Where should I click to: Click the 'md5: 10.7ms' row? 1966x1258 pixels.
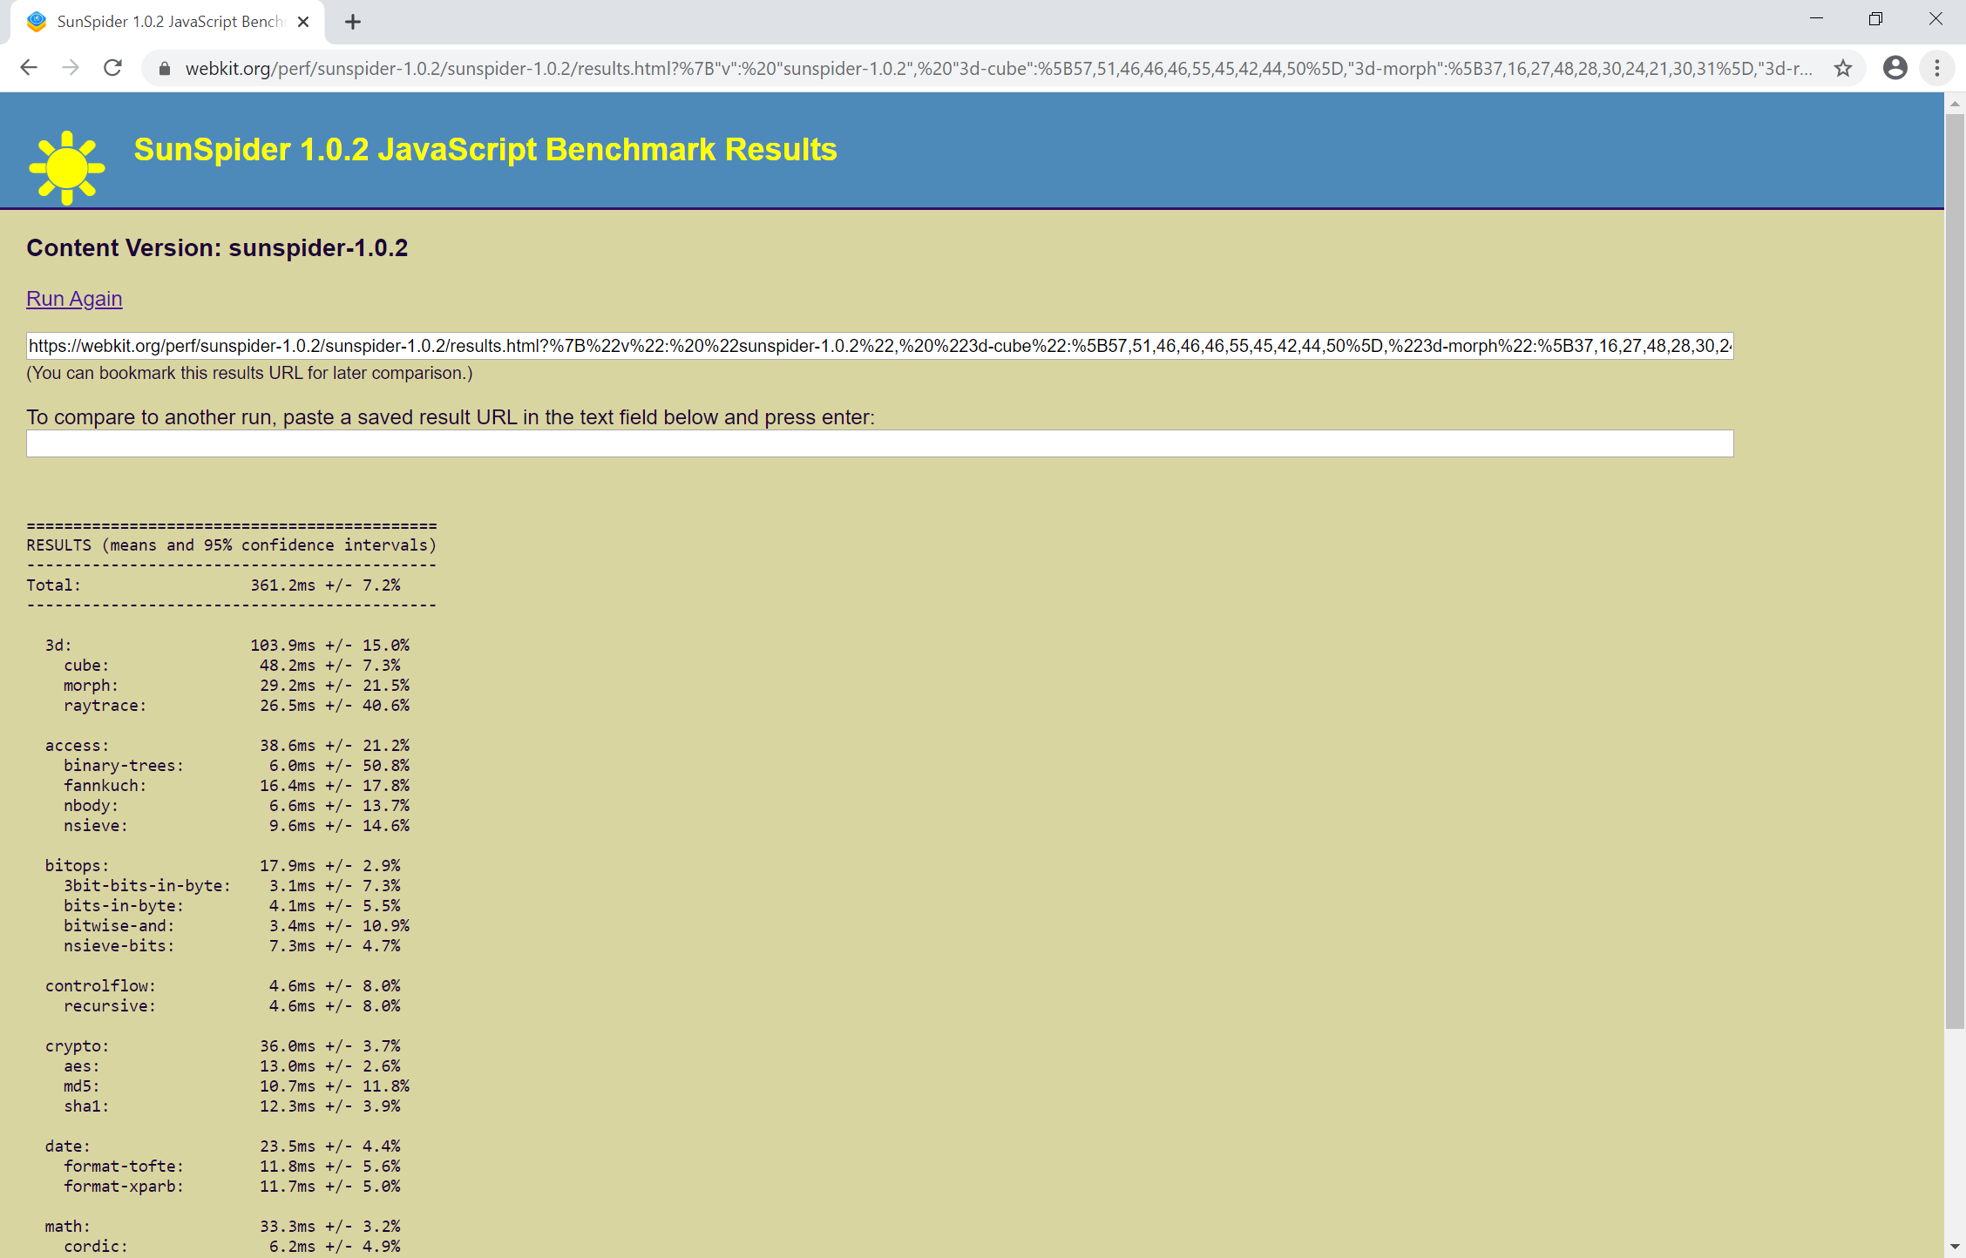click(x=236, y=1086)
